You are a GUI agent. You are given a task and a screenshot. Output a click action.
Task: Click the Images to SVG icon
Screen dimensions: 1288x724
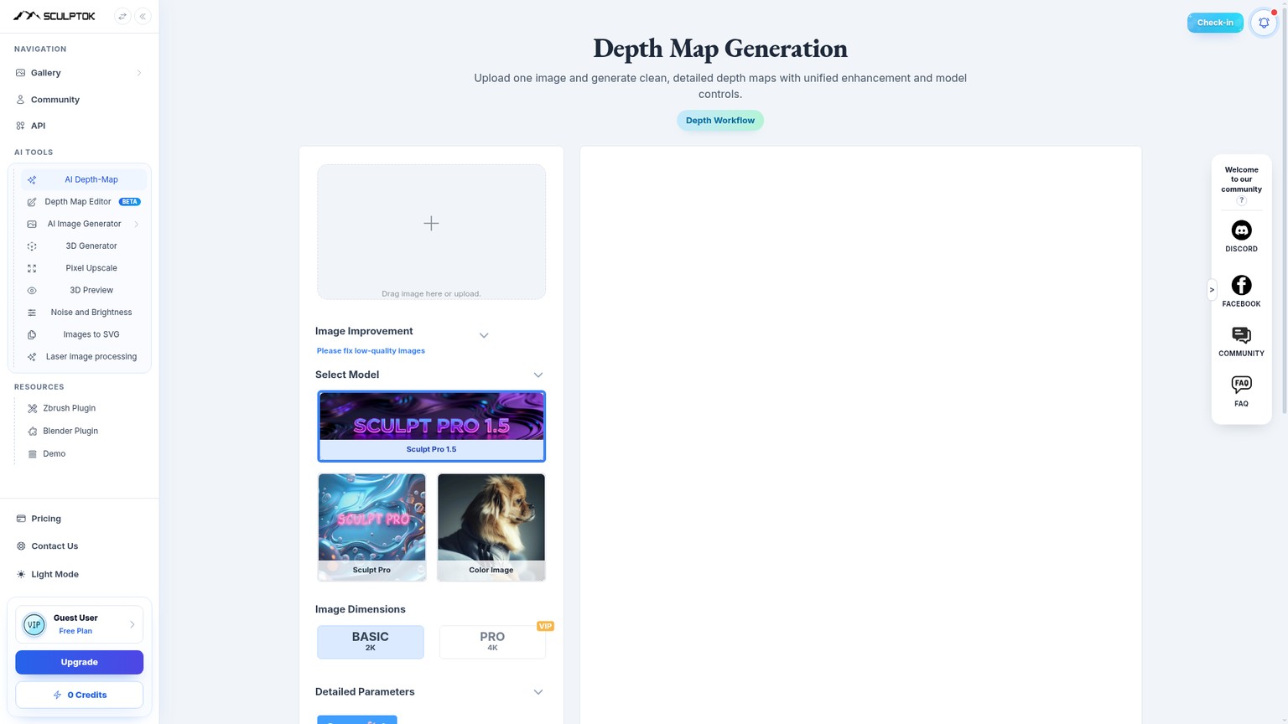(32, 334)
